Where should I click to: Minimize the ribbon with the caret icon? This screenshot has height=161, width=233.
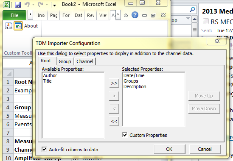126,15
